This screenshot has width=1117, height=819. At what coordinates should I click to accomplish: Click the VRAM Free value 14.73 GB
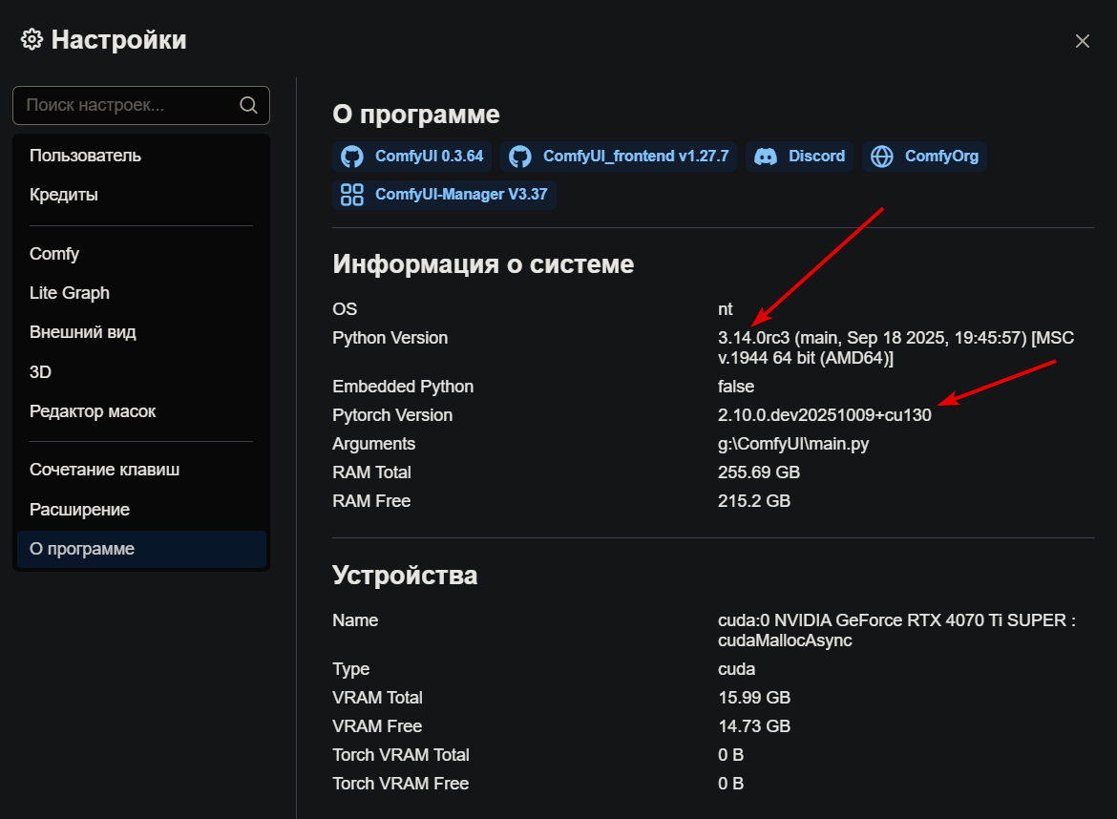click(x=754, y=725)
